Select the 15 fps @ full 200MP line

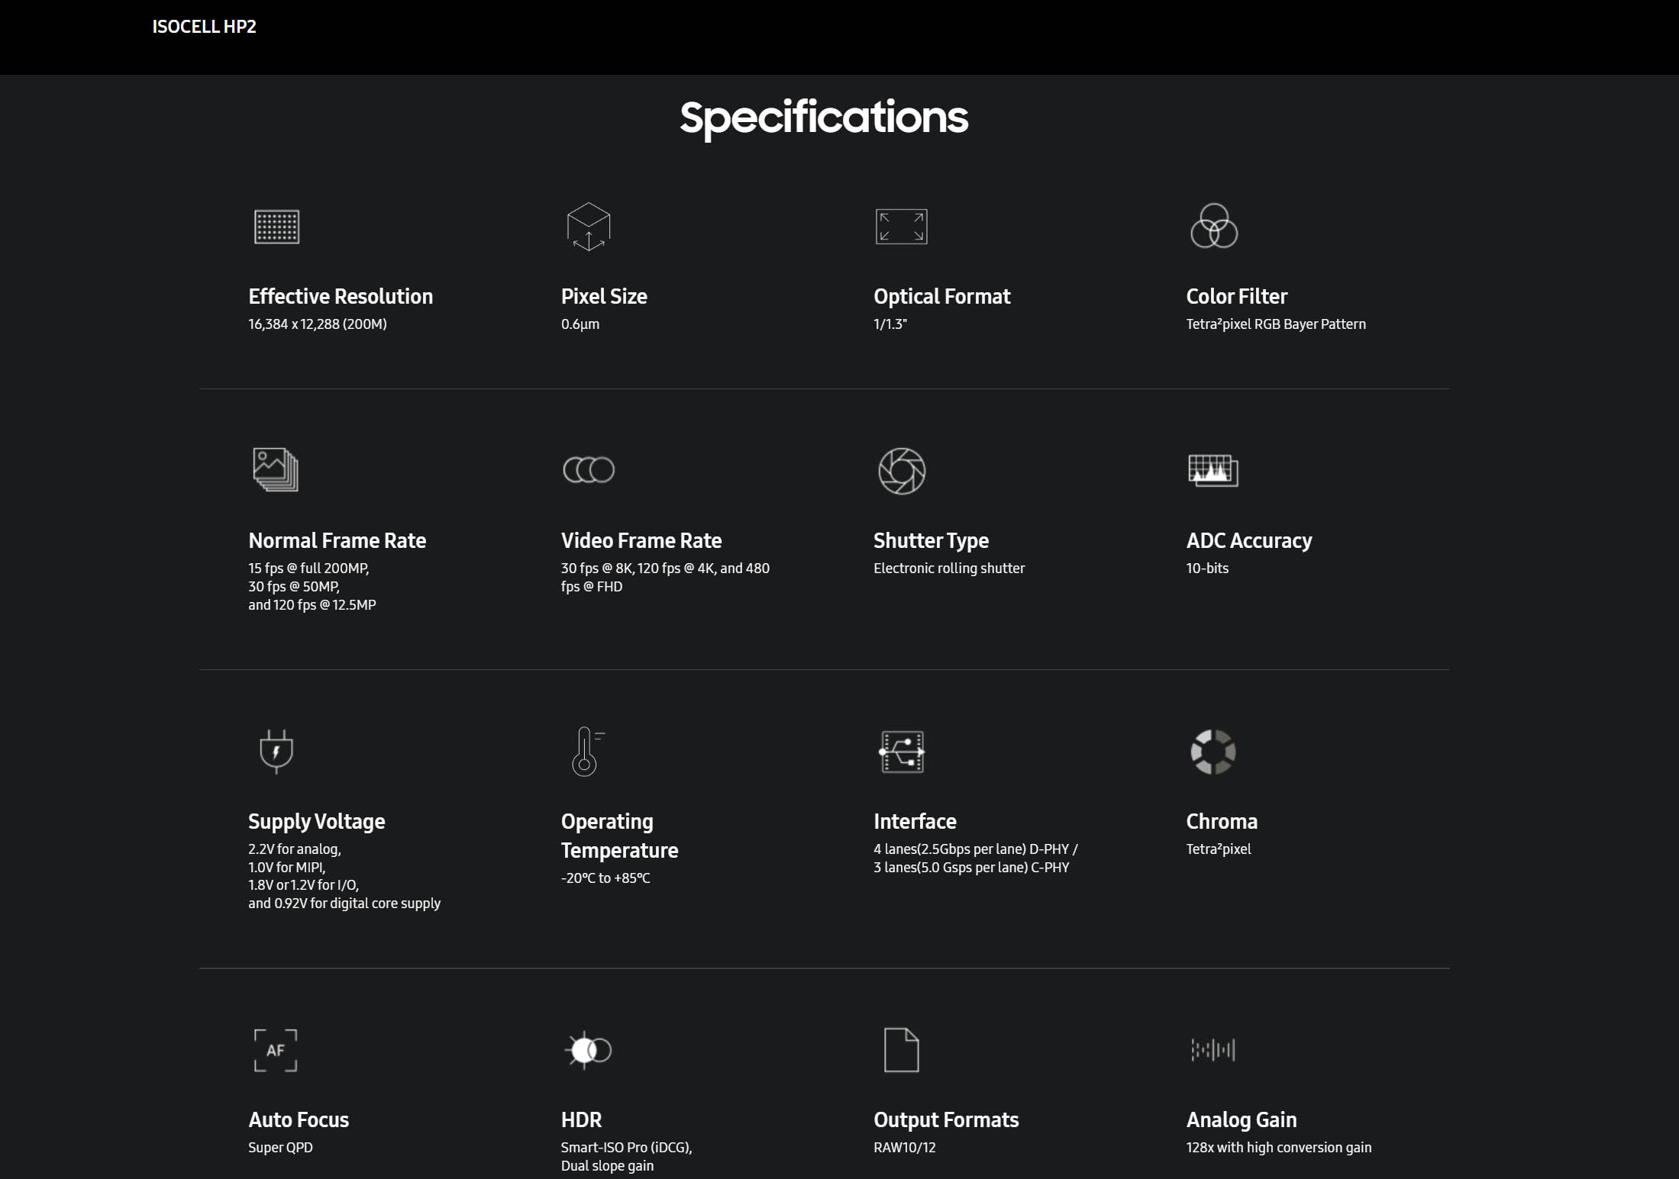point(308,568)
